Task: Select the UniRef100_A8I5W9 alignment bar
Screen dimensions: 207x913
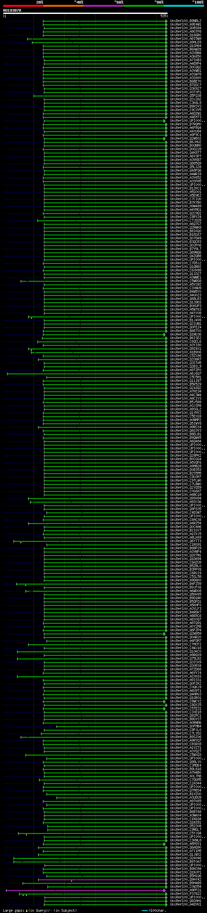Action: 97,39
